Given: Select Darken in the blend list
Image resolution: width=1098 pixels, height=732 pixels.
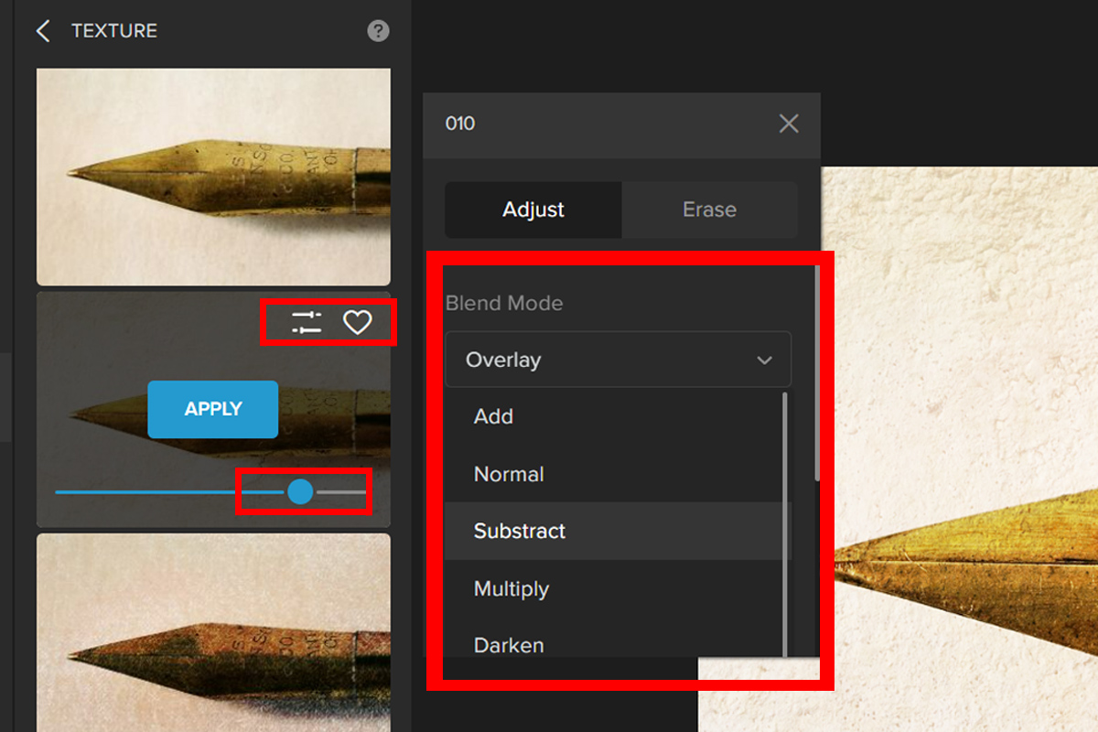Looking at the screenshot, I should (509, 644).
